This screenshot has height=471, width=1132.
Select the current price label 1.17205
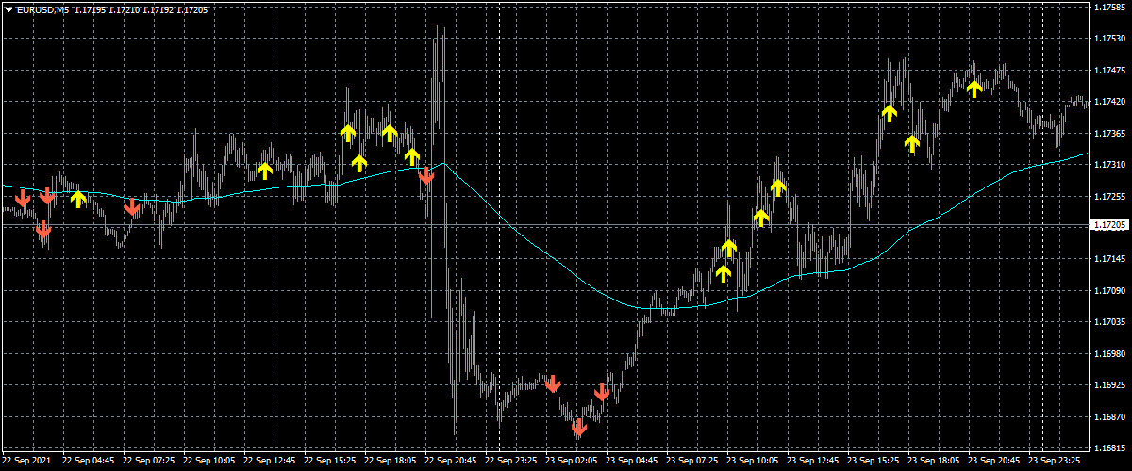1109,225
